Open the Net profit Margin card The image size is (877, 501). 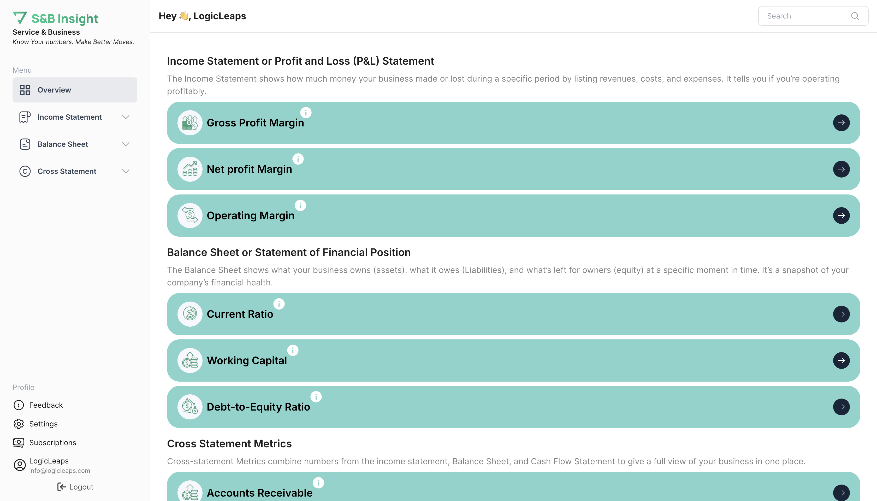513,169
